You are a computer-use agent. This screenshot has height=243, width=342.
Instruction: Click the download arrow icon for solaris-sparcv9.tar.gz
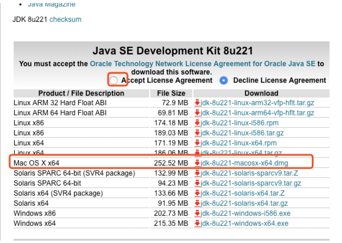click(197, 183)
